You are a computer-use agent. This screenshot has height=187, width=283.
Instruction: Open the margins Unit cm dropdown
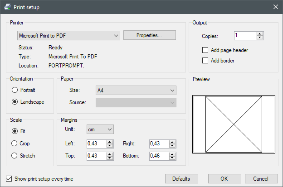[x=100, y=130]
